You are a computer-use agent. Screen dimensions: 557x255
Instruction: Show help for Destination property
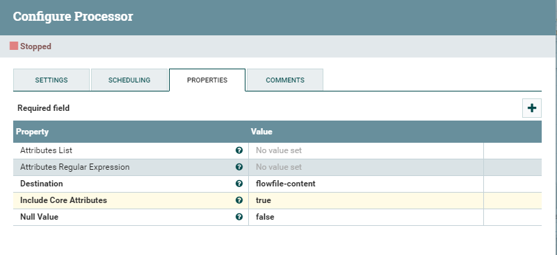[239, 184]
